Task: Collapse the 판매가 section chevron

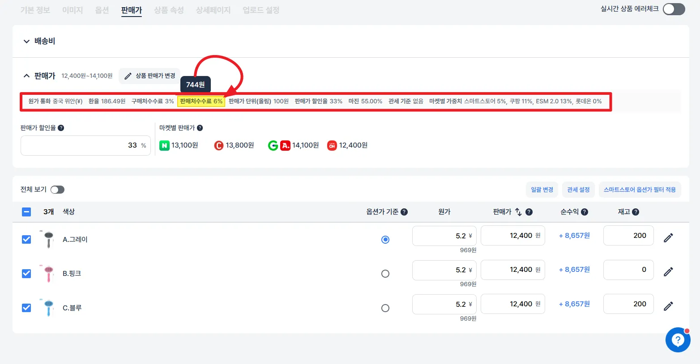Action: tap(26, 76)
